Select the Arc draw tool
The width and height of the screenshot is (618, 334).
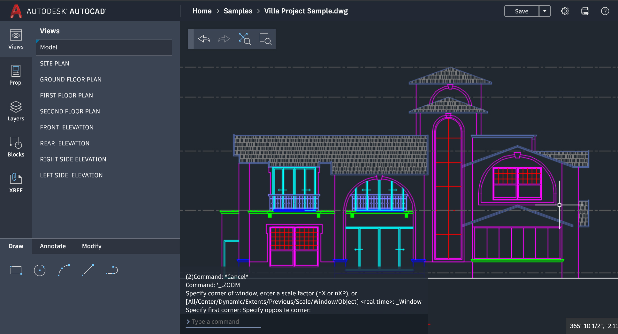(64, 270)
